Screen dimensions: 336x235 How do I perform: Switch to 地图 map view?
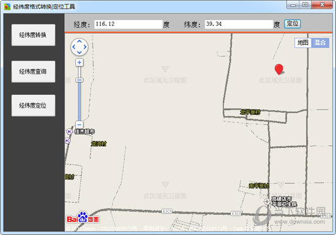click(x=303, y=42)
